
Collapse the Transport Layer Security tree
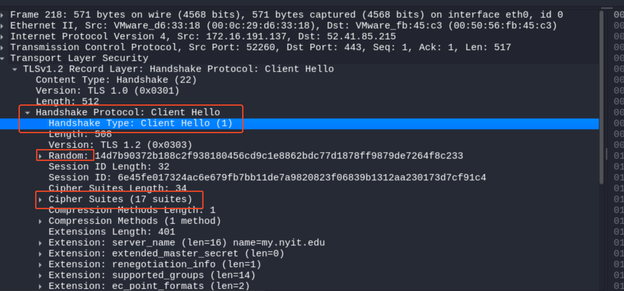tap(2, 58)
